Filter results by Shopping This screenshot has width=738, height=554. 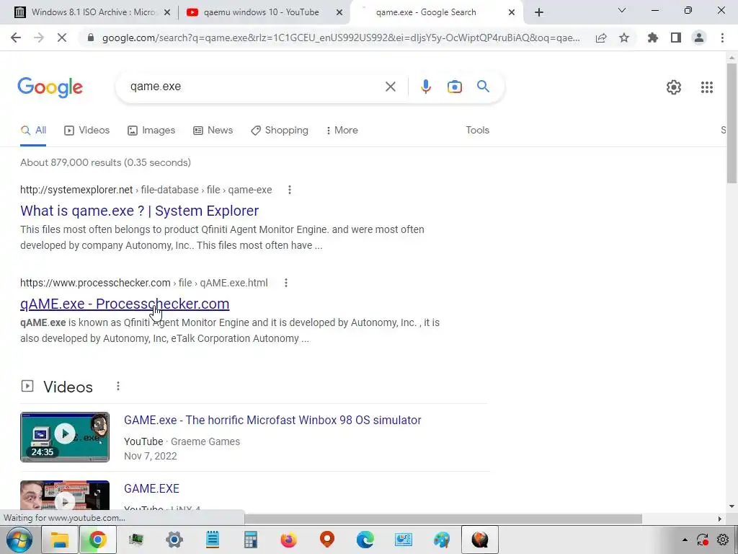pyautogui.click(x=280, y=131)
